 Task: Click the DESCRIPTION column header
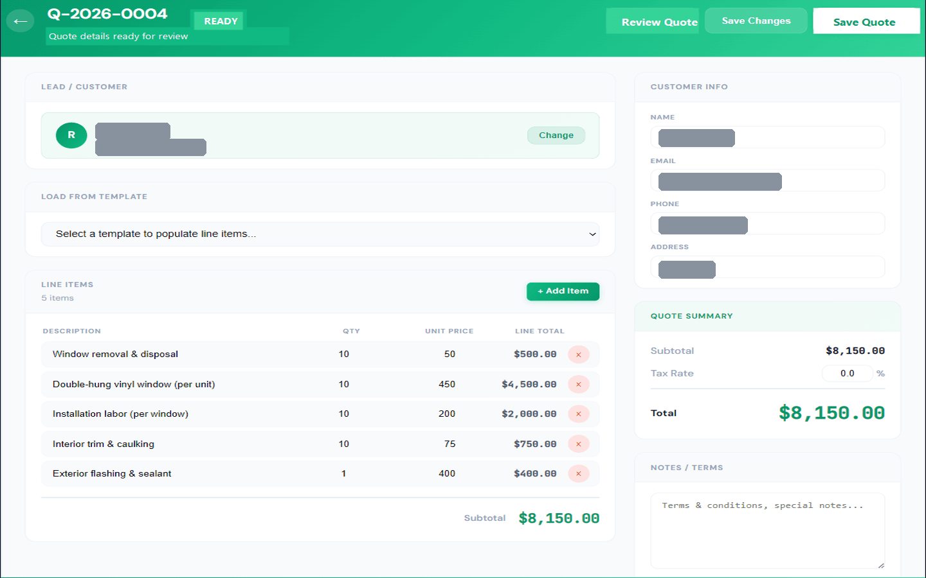71,331
